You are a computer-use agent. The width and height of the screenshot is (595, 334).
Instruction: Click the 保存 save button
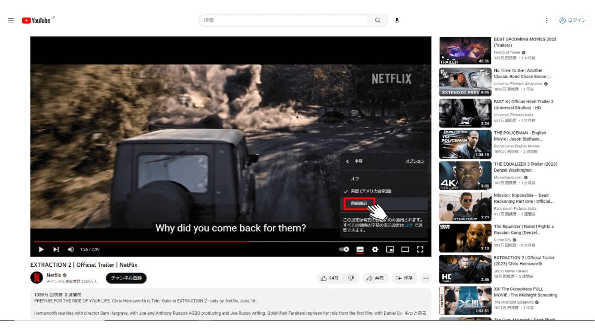point(404,278)
